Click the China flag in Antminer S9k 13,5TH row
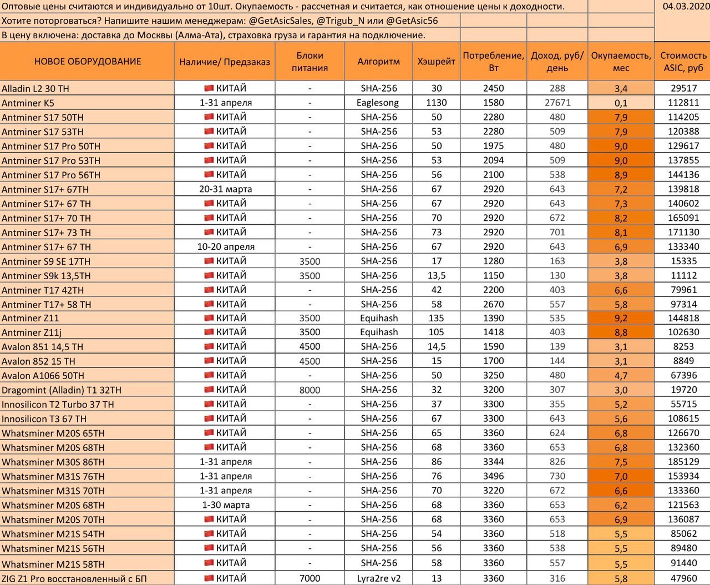Screen dimensions: 710x585 coord(209,276)
